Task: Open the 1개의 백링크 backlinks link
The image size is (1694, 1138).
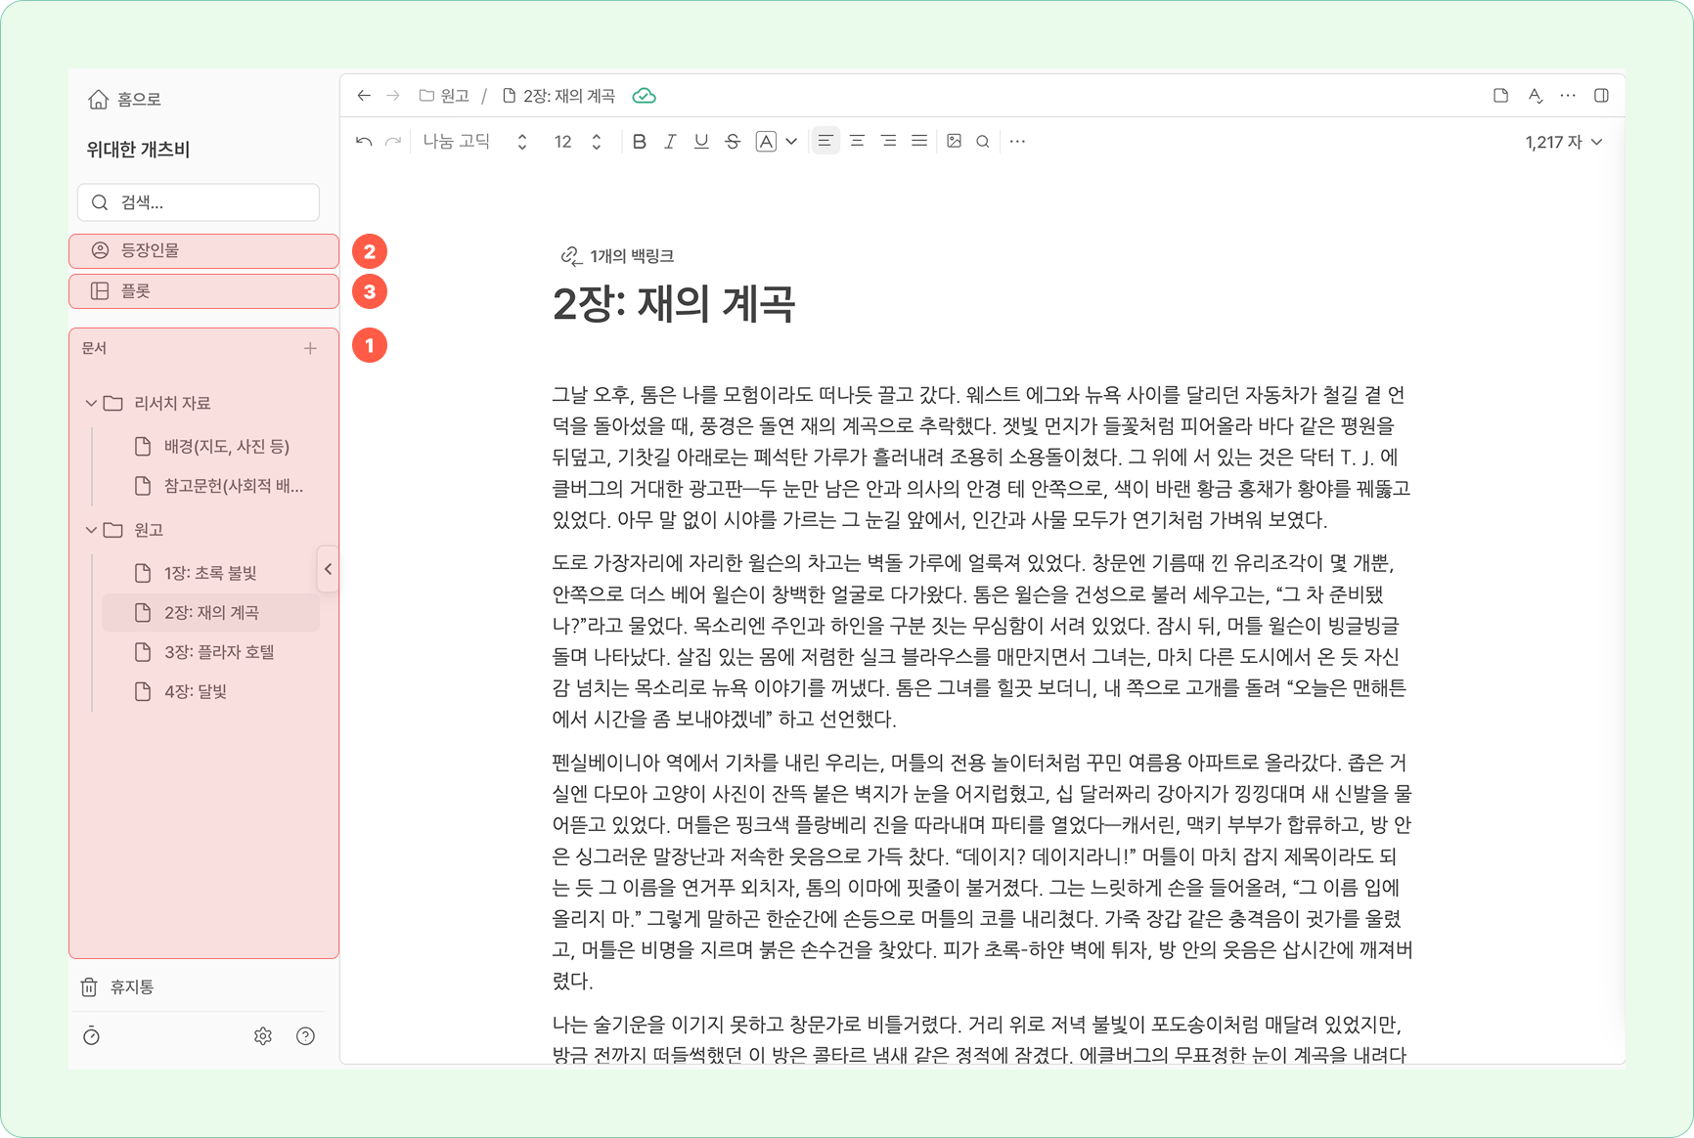Action: point(617,256)
